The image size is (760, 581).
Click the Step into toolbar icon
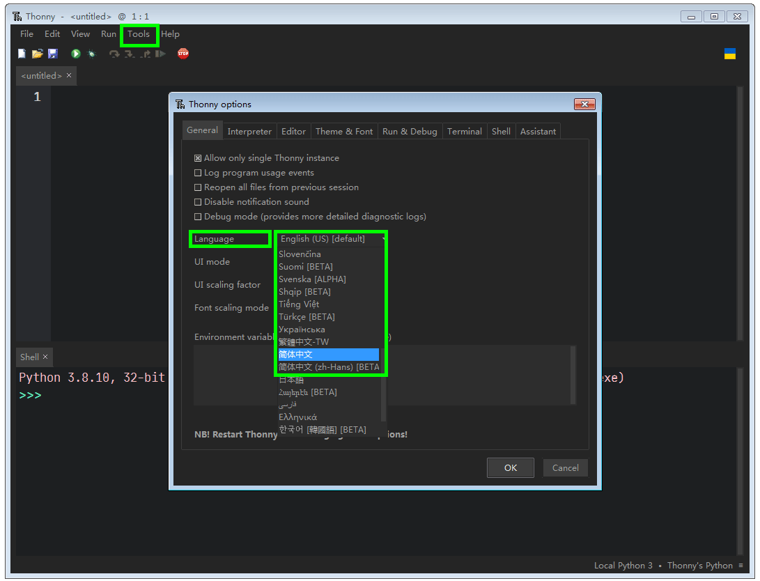coord(130,54)
